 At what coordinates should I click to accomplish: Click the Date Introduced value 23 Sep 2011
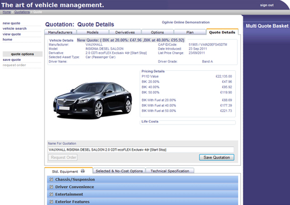197,49
